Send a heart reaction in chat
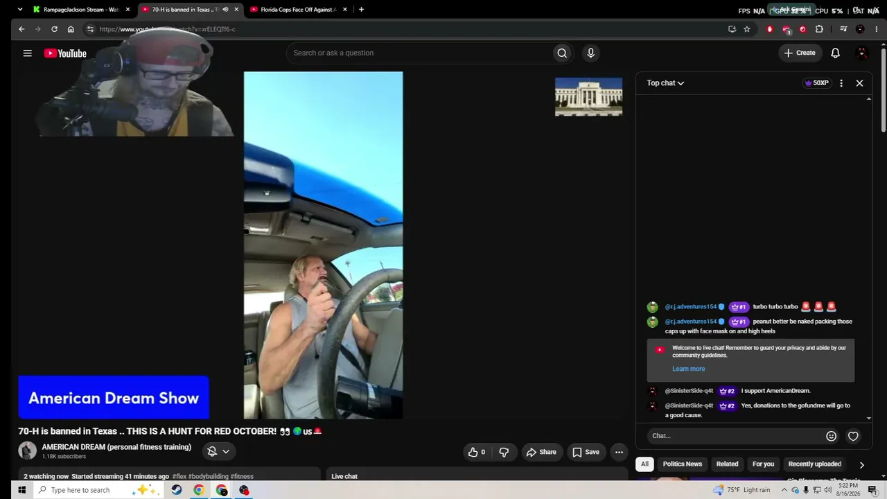The image size is (887, 499). click(x=853, y=436)
